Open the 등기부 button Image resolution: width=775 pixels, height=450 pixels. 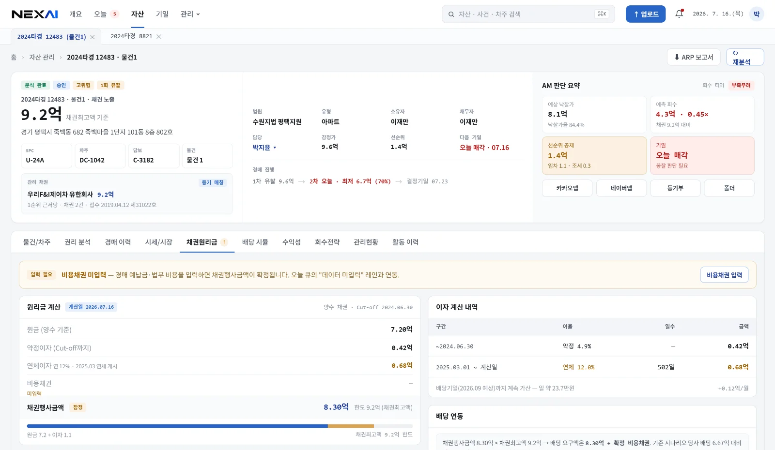click(x=675, y=188)
